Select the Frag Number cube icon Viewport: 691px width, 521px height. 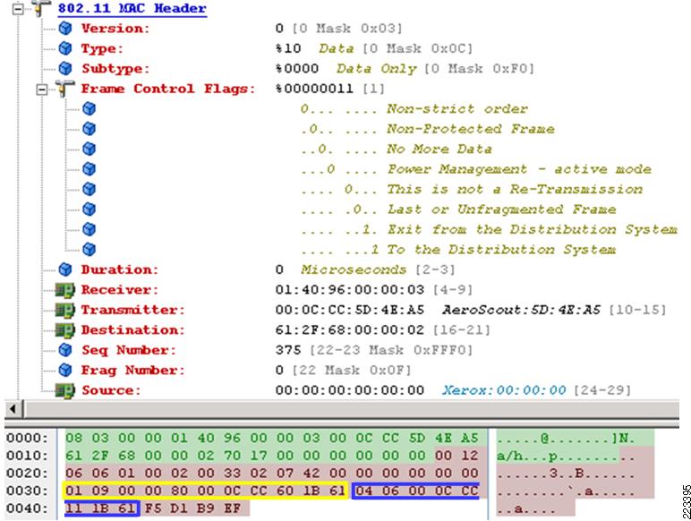[65, 371]
